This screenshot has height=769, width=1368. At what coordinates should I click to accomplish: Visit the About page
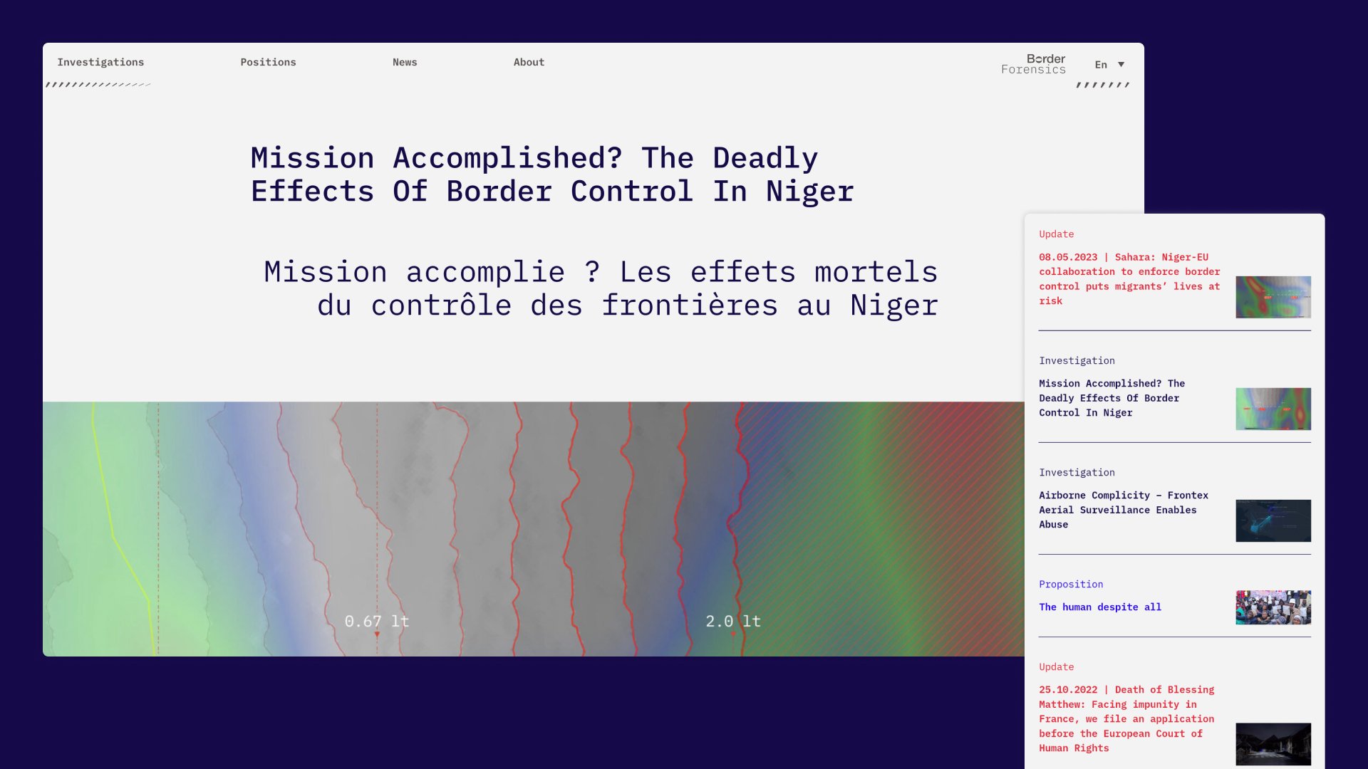click(x=529, y=63)
